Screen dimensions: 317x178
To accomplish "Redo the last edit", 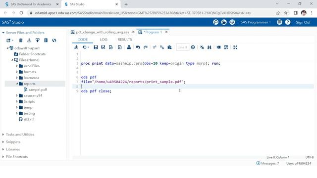I will pyautogui.click(x=145, y=47).
